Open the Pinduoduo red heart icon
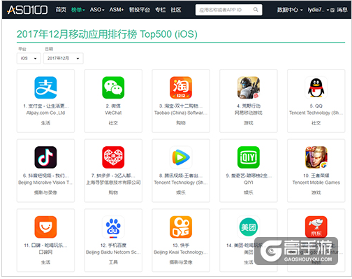Viewport: 352px width, 279px height. pyautogui.click(x=113, y=157)
